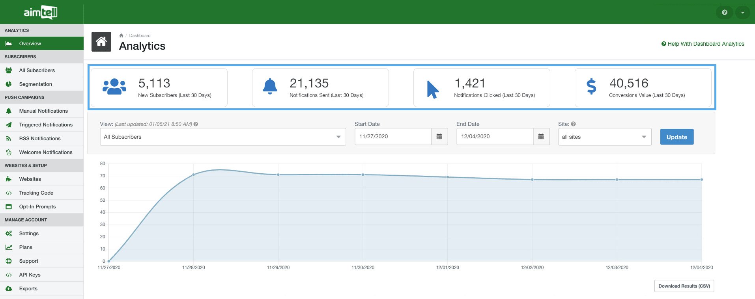Open the End Date calendar picker icon
The width and height of the screenshot is (755, 299).
(x=541, y=137)
